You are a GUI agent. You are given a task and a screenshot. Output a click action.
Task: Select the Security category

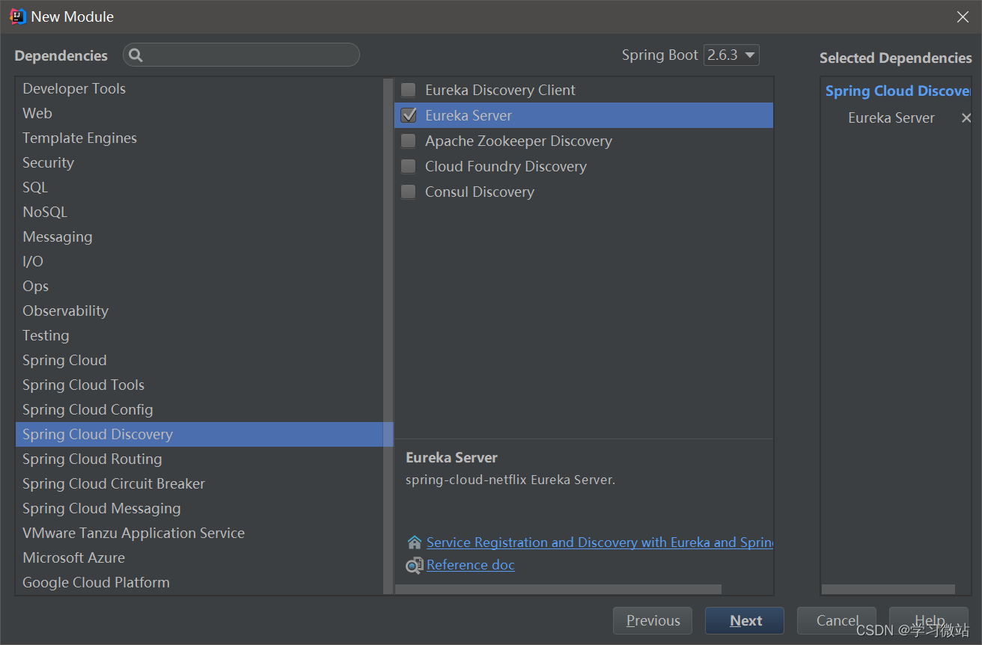point(199,162)
